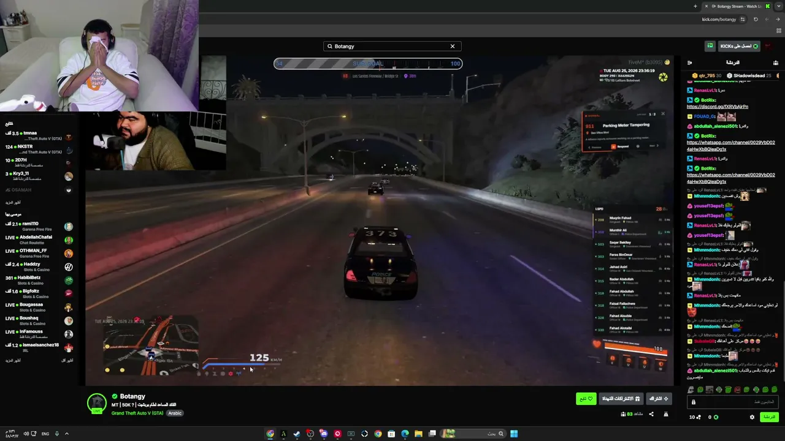This screenshot has height=441, width=785.
Task: Toggle the microphone tray icon
Action: [x=57, y=434]
